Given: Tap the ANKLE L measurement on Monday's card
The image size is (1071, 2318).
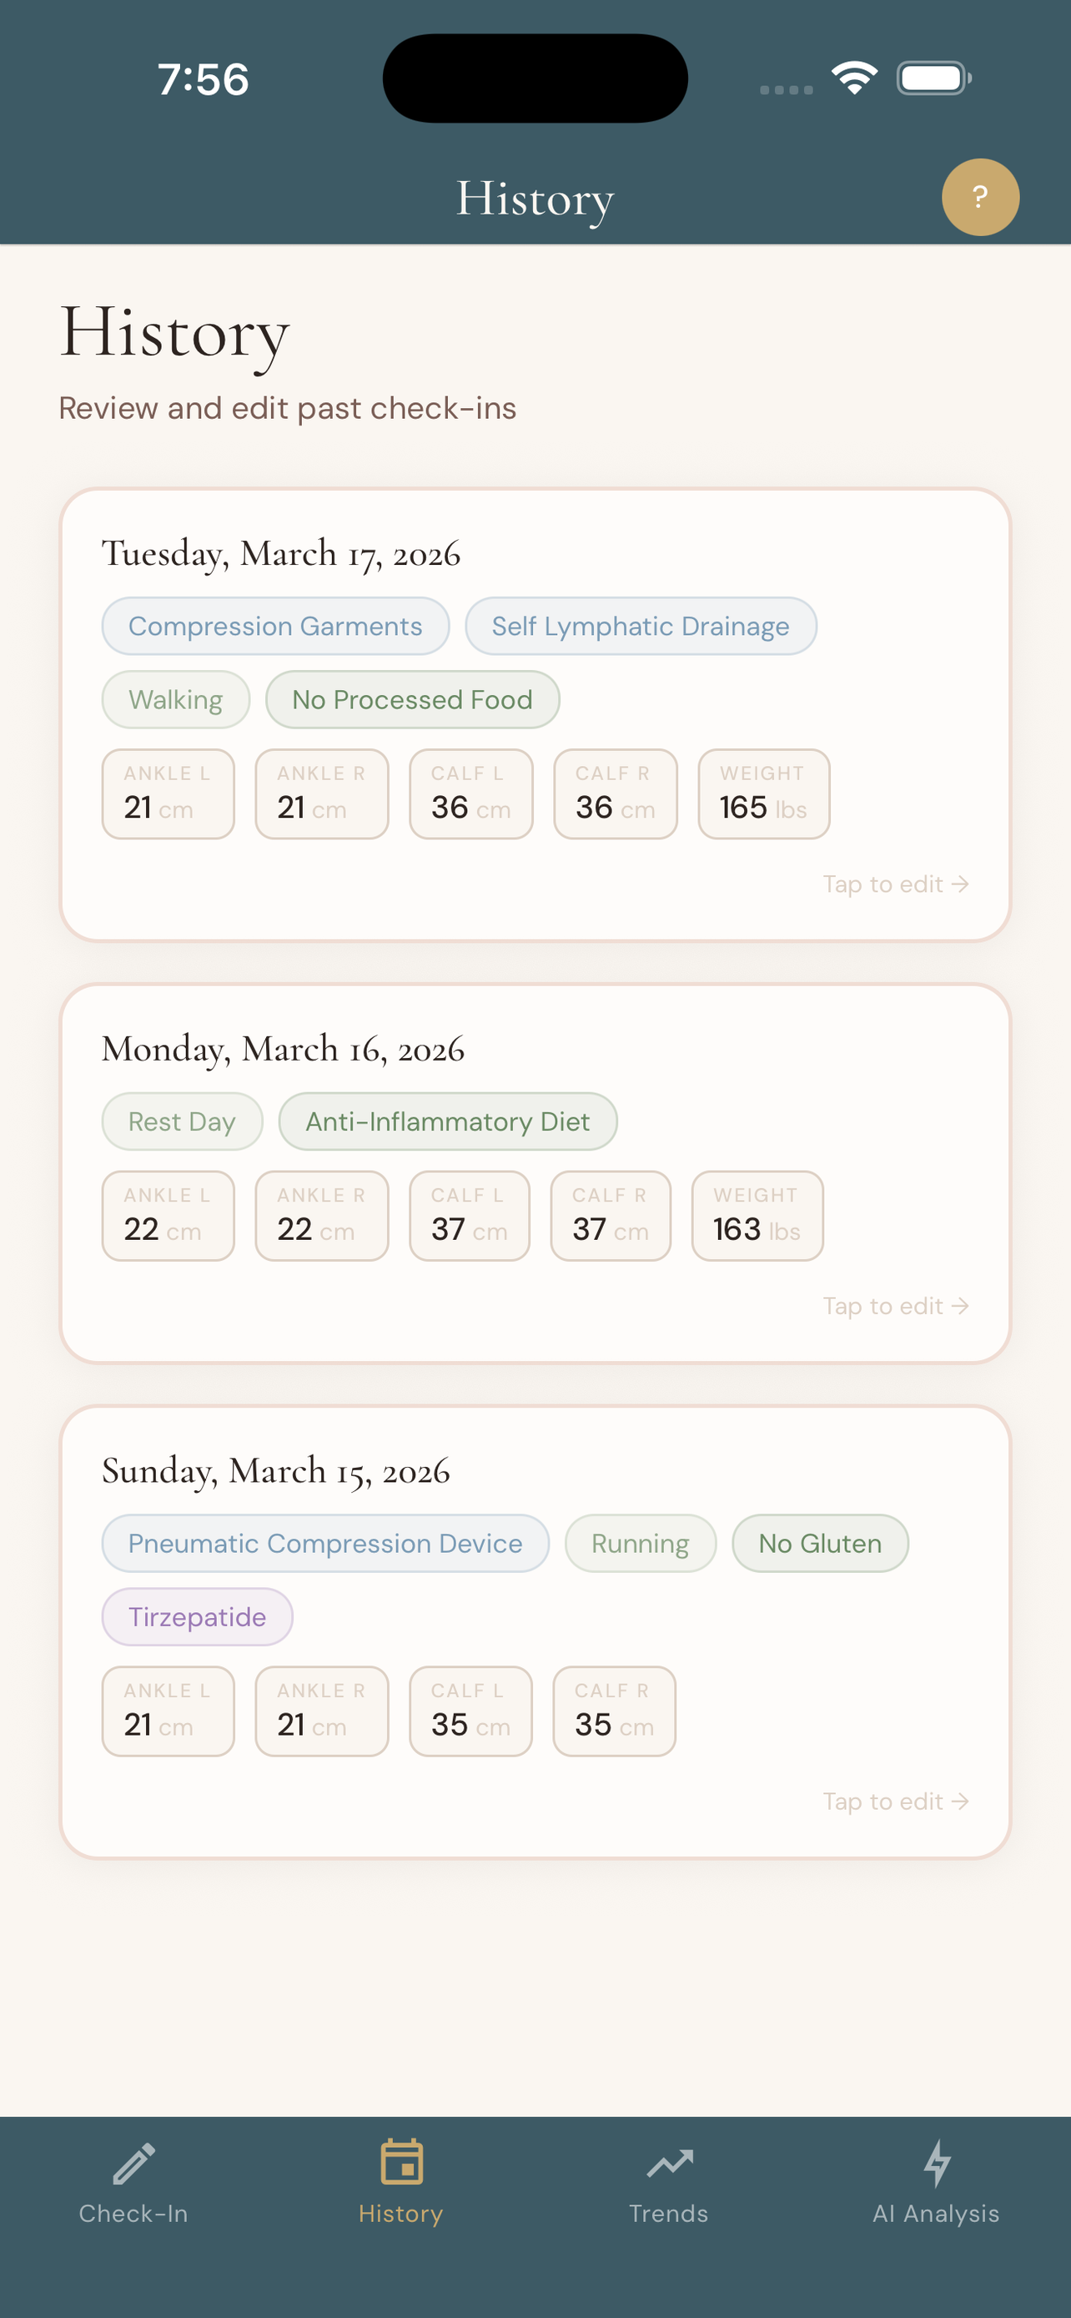Looking at the screenshot, I should [x=168, y=1216].
